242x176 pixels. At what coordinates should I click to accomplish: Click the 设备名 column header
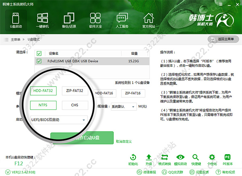[x=54, y=54]
